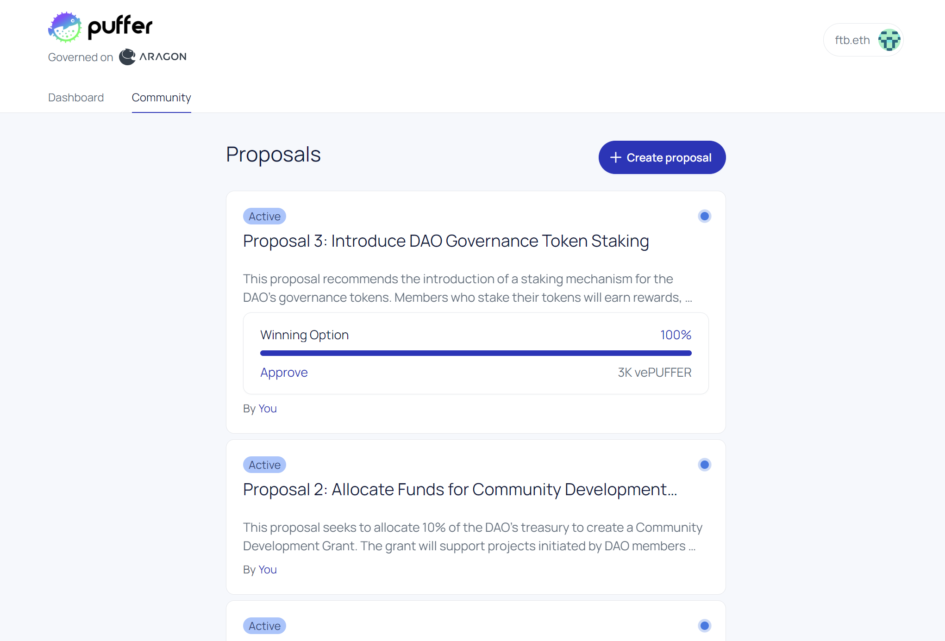This screenshot has width=945, height=641.
Task: Click the ftb.eth avatar icon
Action: (889, 40)
